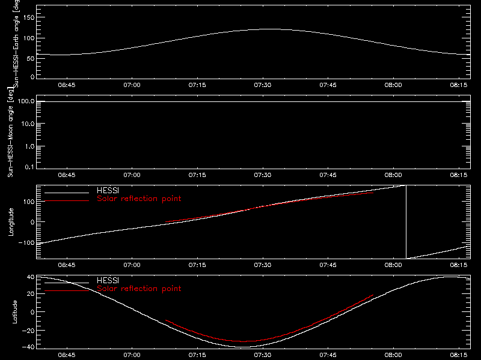Click the 100 tick on Longitude axis
481x360 pixels.
pyautogui.click(x=29, y=202)
